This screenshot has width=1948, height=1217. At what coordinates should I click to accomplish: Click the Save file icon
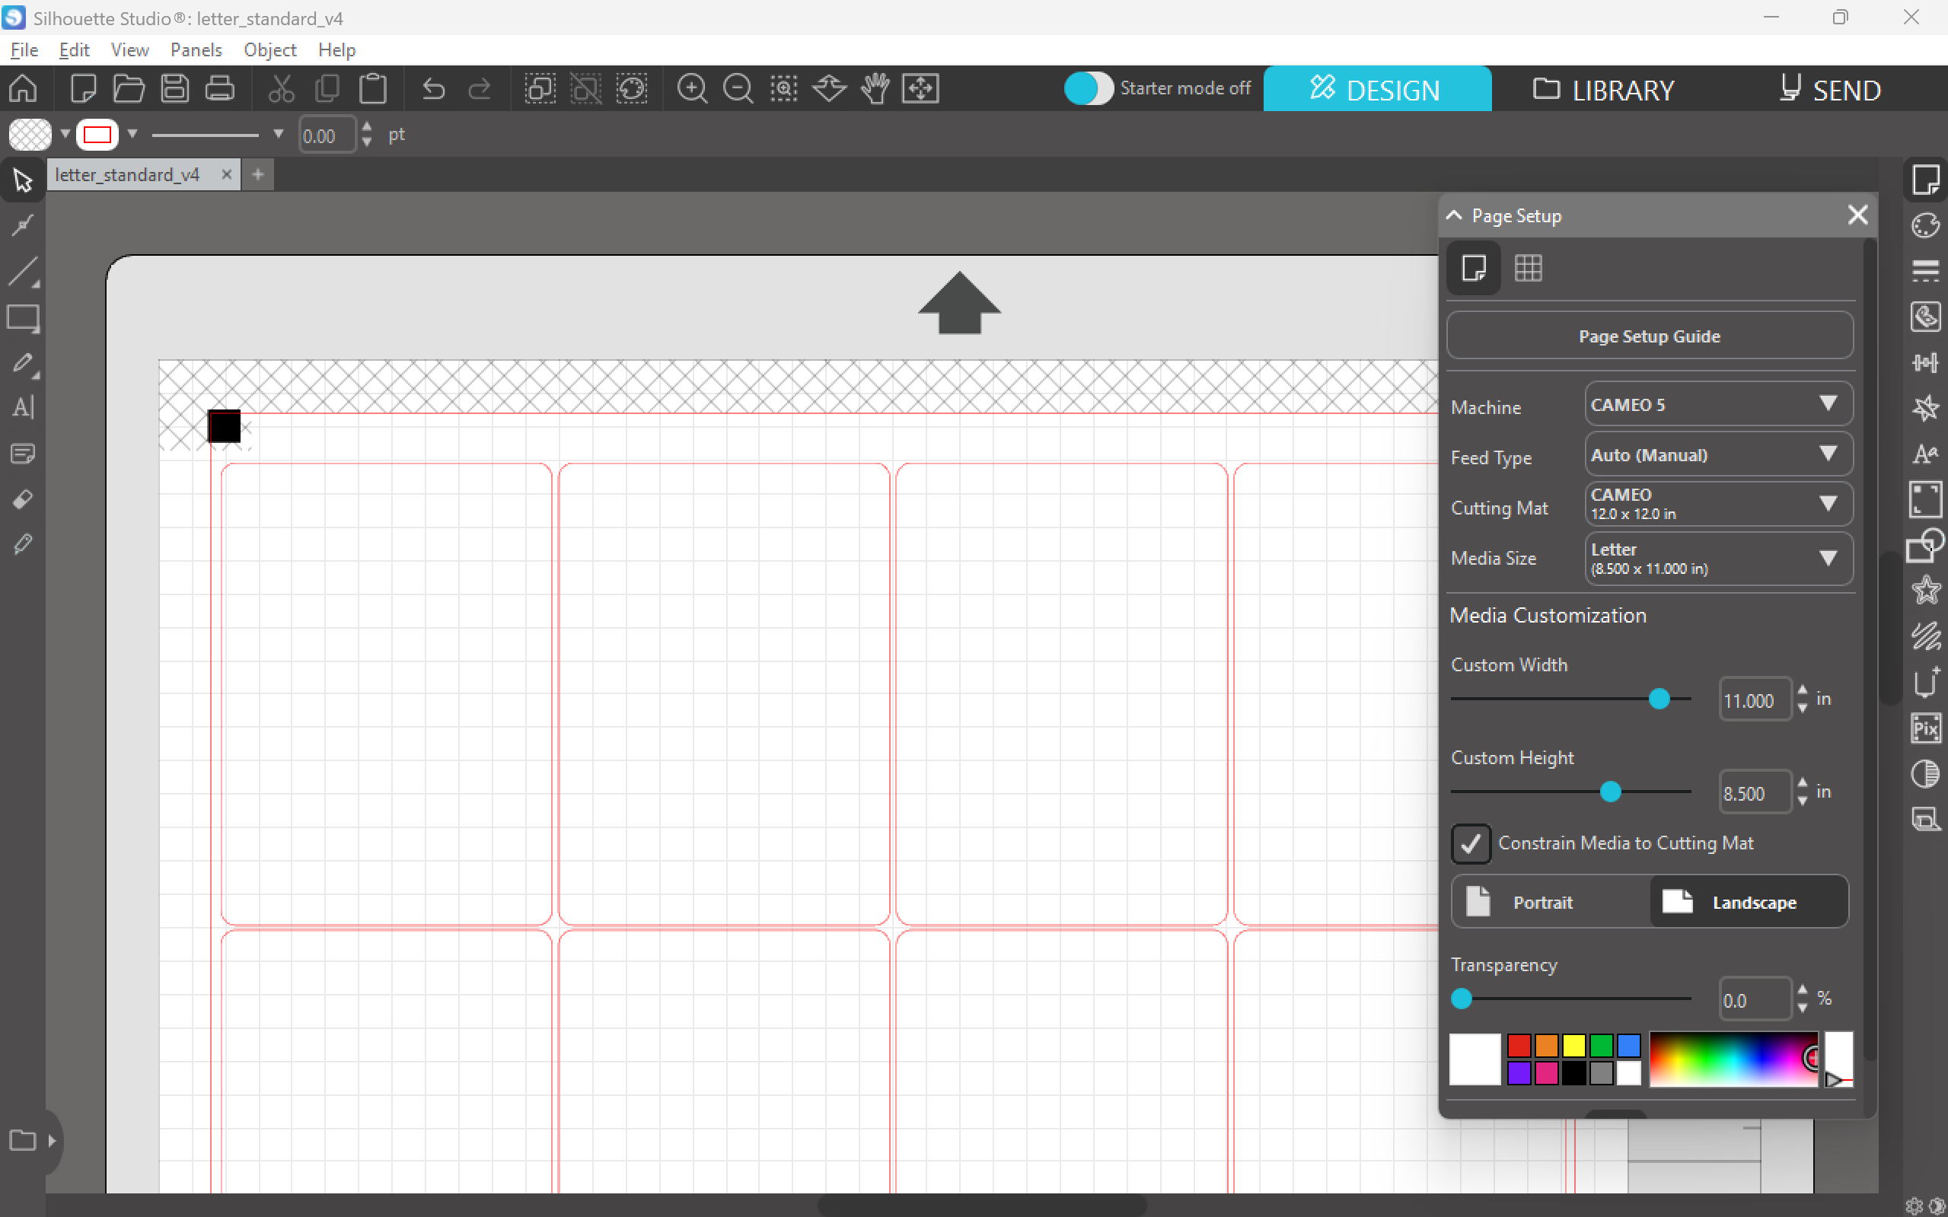(x=174, y=88)
